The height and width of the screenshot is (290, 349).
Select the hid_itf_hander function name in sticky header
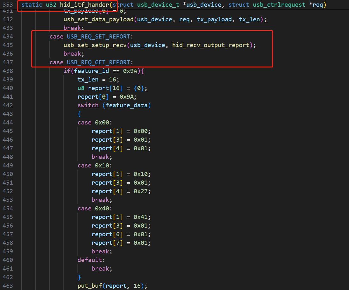(85, 5)
